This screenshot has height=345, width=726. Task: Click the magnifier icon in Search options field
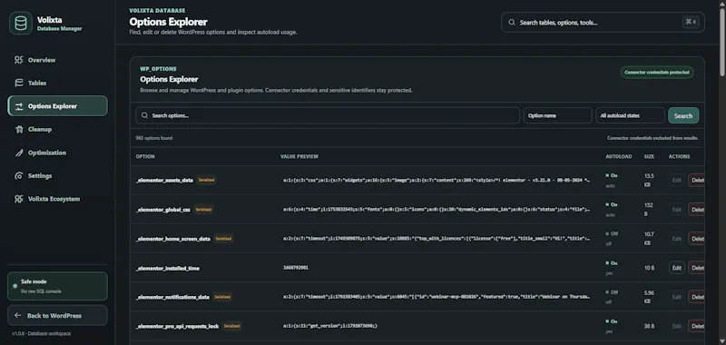145,115
